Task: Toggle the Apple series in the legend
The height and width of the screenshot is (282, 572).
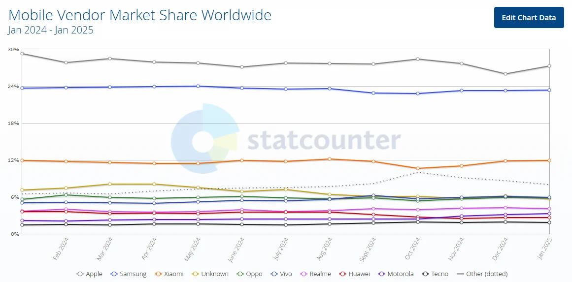Action: pos(91,274)
